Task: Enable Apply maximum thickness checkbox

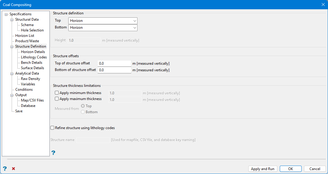Action: click(57, 99)
